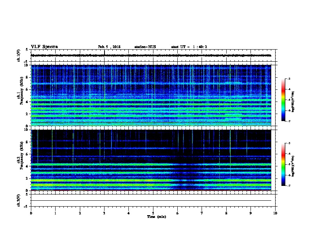Select the ch.1 "Frequency (kHz)" axis label
Viewport: 310px width, 239px height.
[22, 91]
